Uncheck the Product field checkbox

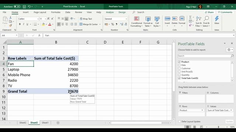tap(179, 62)
